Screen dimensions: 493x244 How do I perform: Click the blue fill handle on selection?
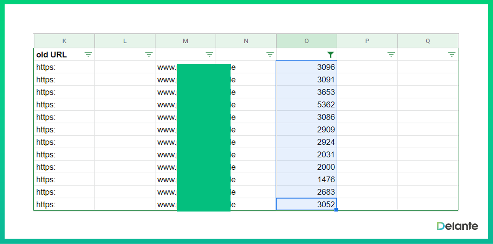pos(336,210)
